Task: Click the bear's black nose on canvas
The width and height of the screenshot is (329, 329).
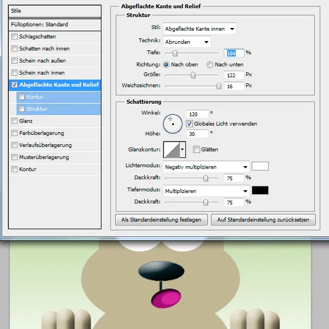Action: tap(161, 271)
